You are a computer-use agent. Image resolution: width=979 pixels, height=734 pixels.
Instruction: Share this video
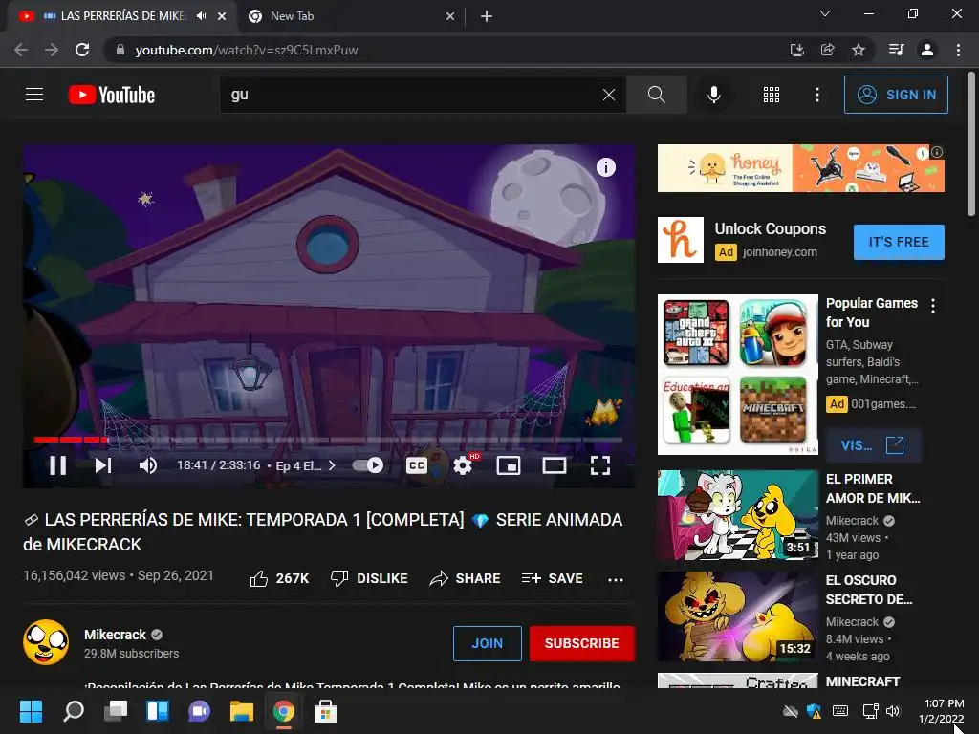click(x=466, y=578)
